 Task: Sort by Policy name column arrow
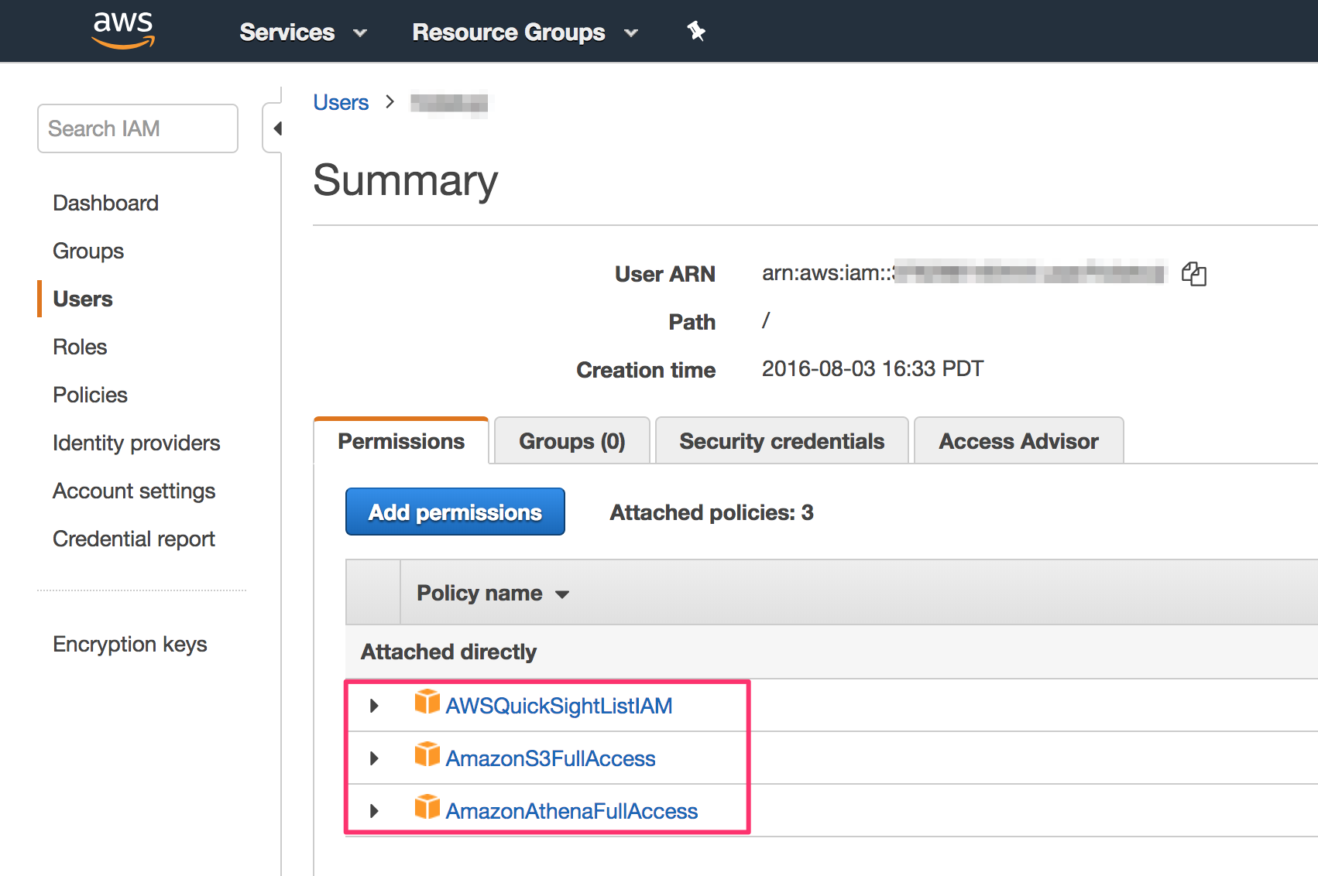point(562,594)
